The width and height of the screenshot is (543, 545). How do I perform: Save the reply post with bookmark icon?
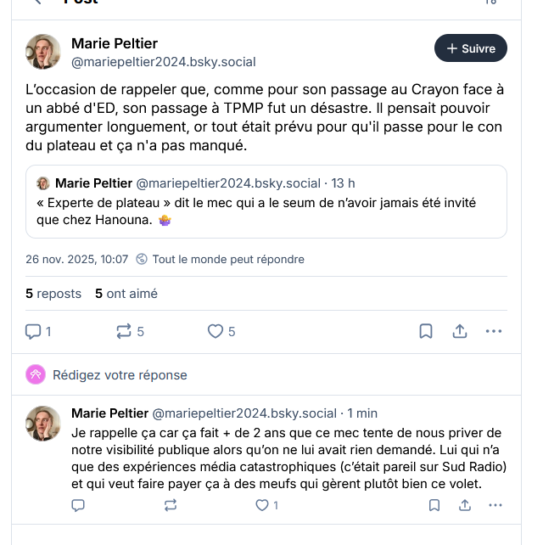[434, 505]
